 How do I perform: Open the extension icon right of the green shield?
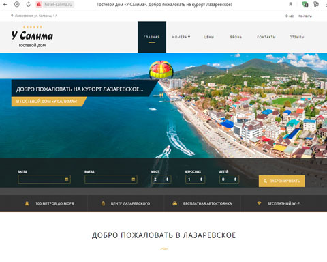[316, 4]
